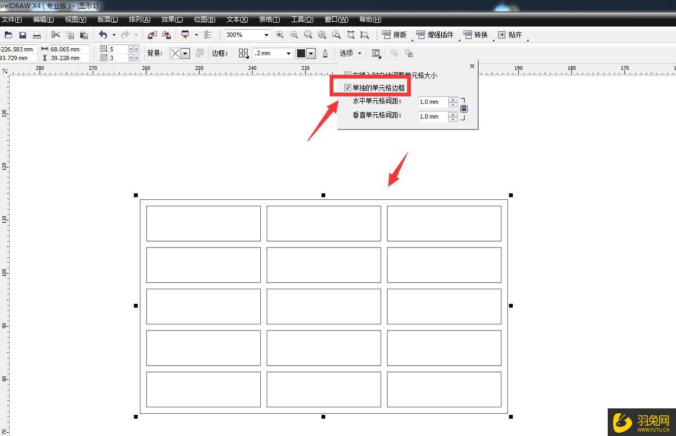The image size is (676, 436).
Task: Click the 排版 toolbar button
Action: pos(395,35)
